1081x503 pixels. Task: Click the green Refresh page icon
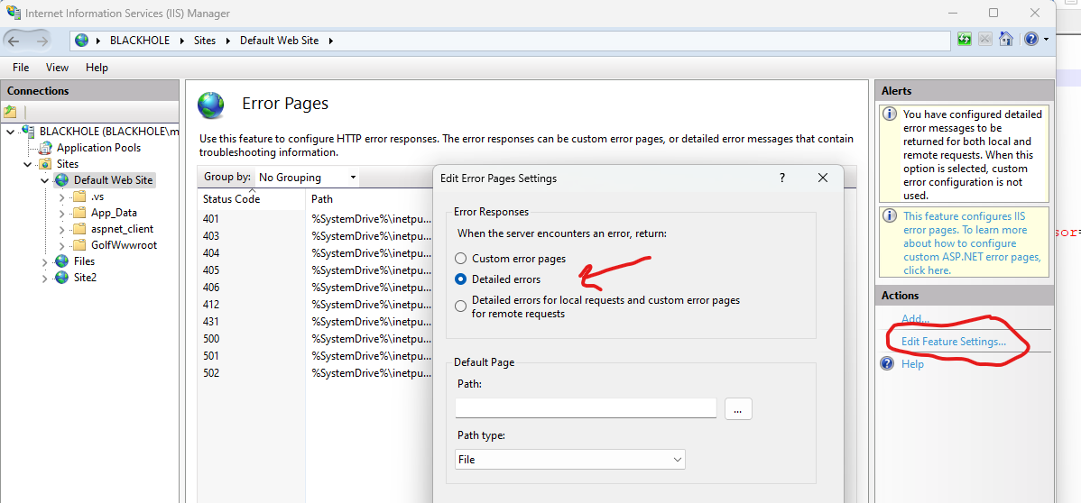(965, 40)
